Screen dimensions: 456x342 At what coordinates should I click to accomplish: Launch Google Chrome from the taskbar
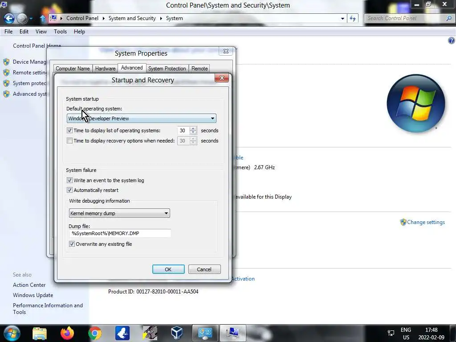click(x=95, y=333)
